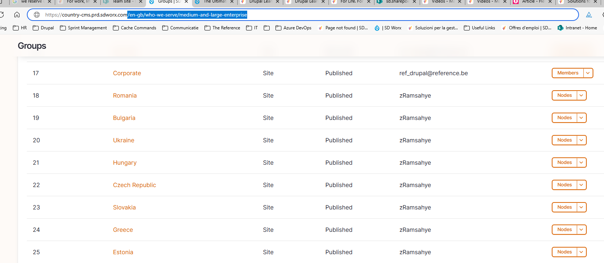Open the Useful Links bookmark folder
604x263 pixels.
(480, 28)
